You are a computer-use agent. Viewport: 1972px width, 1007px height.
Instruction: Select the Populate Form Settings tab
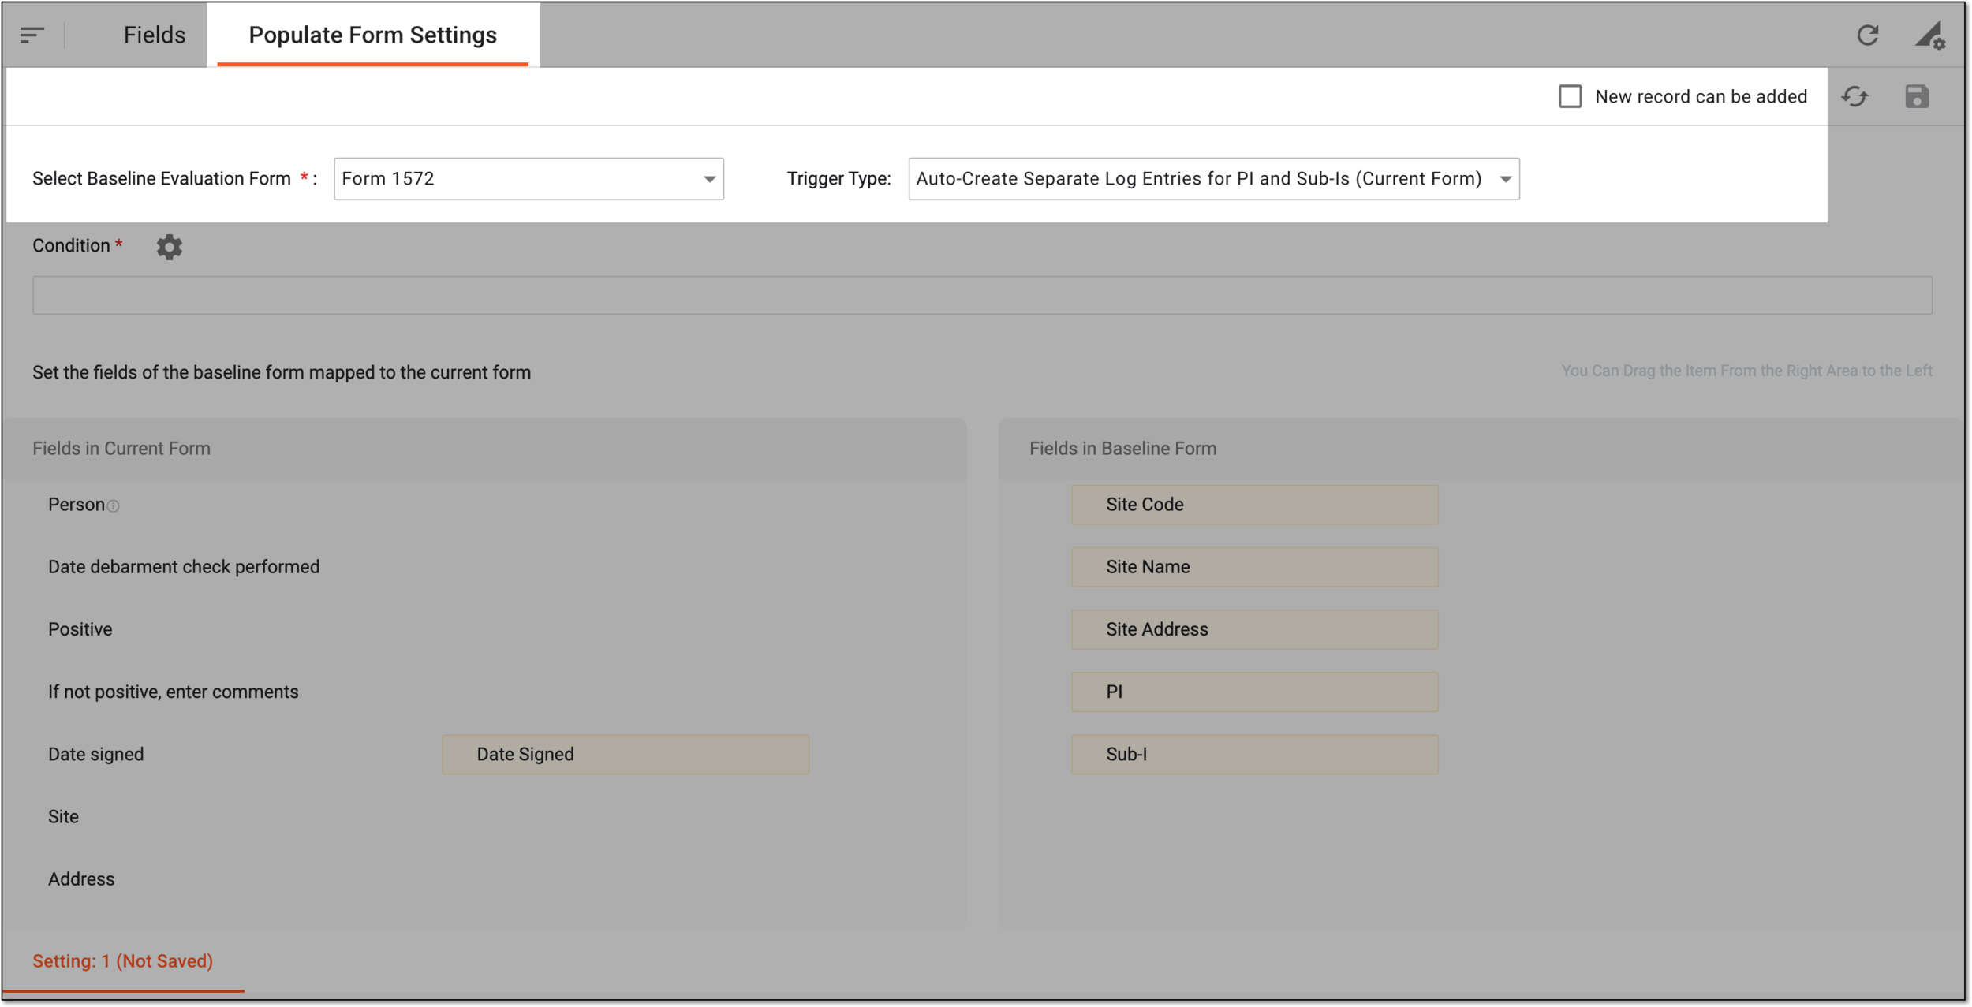click(373, 35)
